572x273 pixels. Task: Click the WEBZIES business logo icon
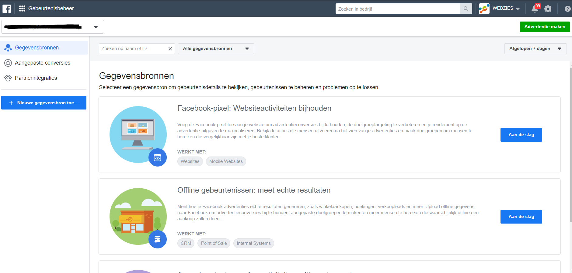click(x=484, y=9)
